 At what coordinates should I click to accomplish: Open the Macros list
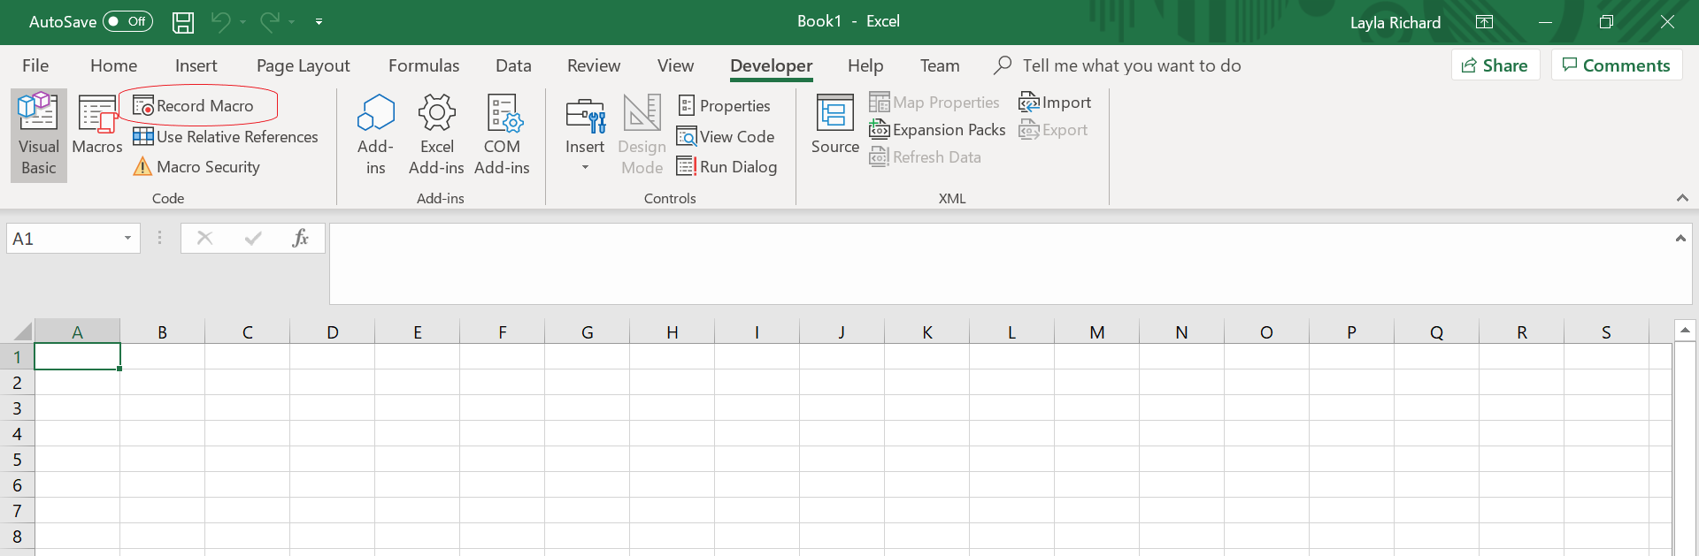[x=96, y=126]
